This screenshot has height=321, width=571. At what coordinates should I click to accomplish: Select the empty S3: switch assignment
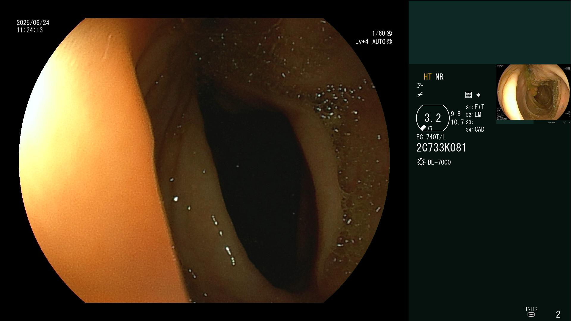click(x=470, y=122)
